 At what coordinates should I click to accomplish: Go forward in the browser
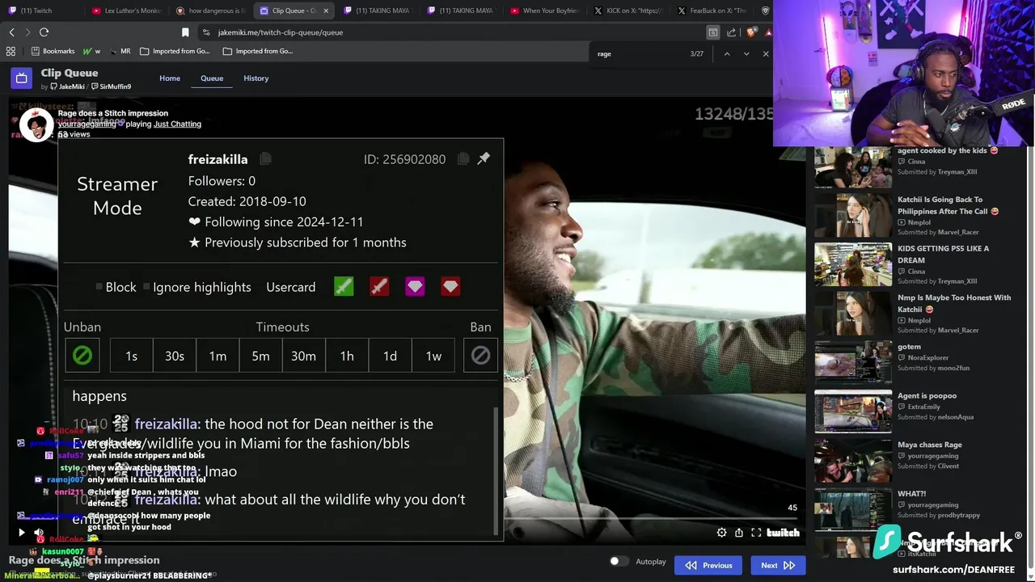click(27, 32)
